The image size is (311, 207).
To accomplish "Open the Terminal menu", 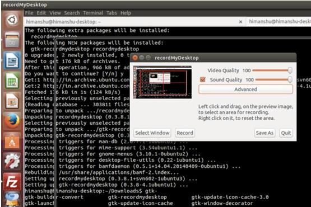I will point(93,13).
